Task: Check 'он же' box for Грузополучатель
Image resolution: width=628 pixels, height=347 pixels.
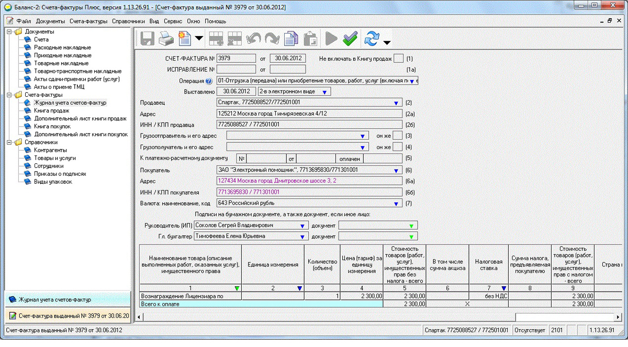Action: pos(398,147)
